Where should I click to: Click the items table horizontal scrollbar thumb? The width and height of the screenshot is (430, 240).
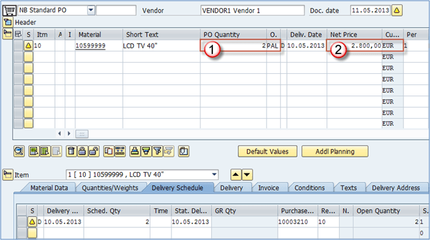pyautogui.click(x=82, y=134)
